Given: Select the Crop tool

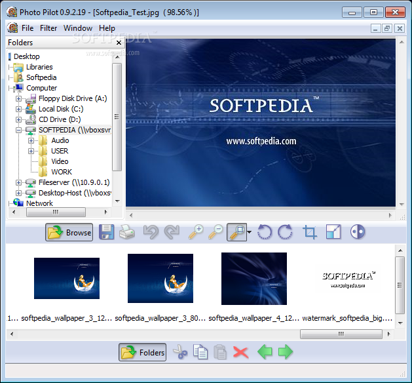Looking at the screenshot, I should [310, 232].
